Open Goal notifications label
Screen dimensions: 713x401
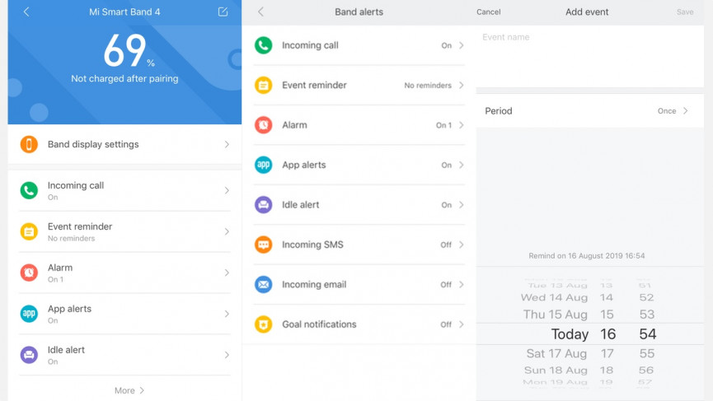pyautogui.click(x=319, y=324)
